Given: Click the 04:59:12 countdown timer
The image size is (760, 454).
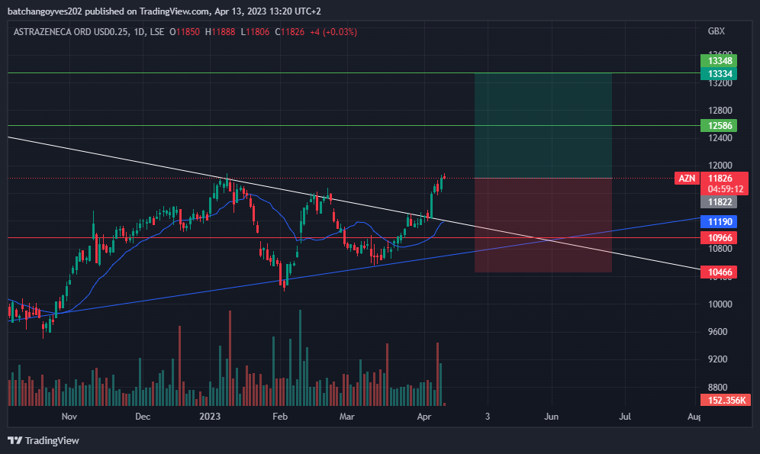Looking at the screenshot, I should tap(725, 189).
